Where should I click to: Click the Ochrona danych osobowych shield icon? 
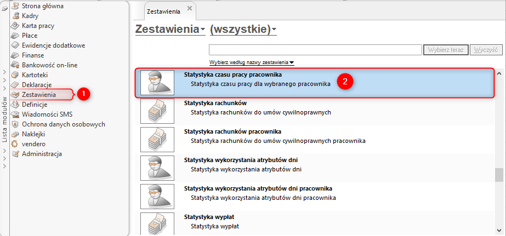pyautogui.click(x=15, y=124)
